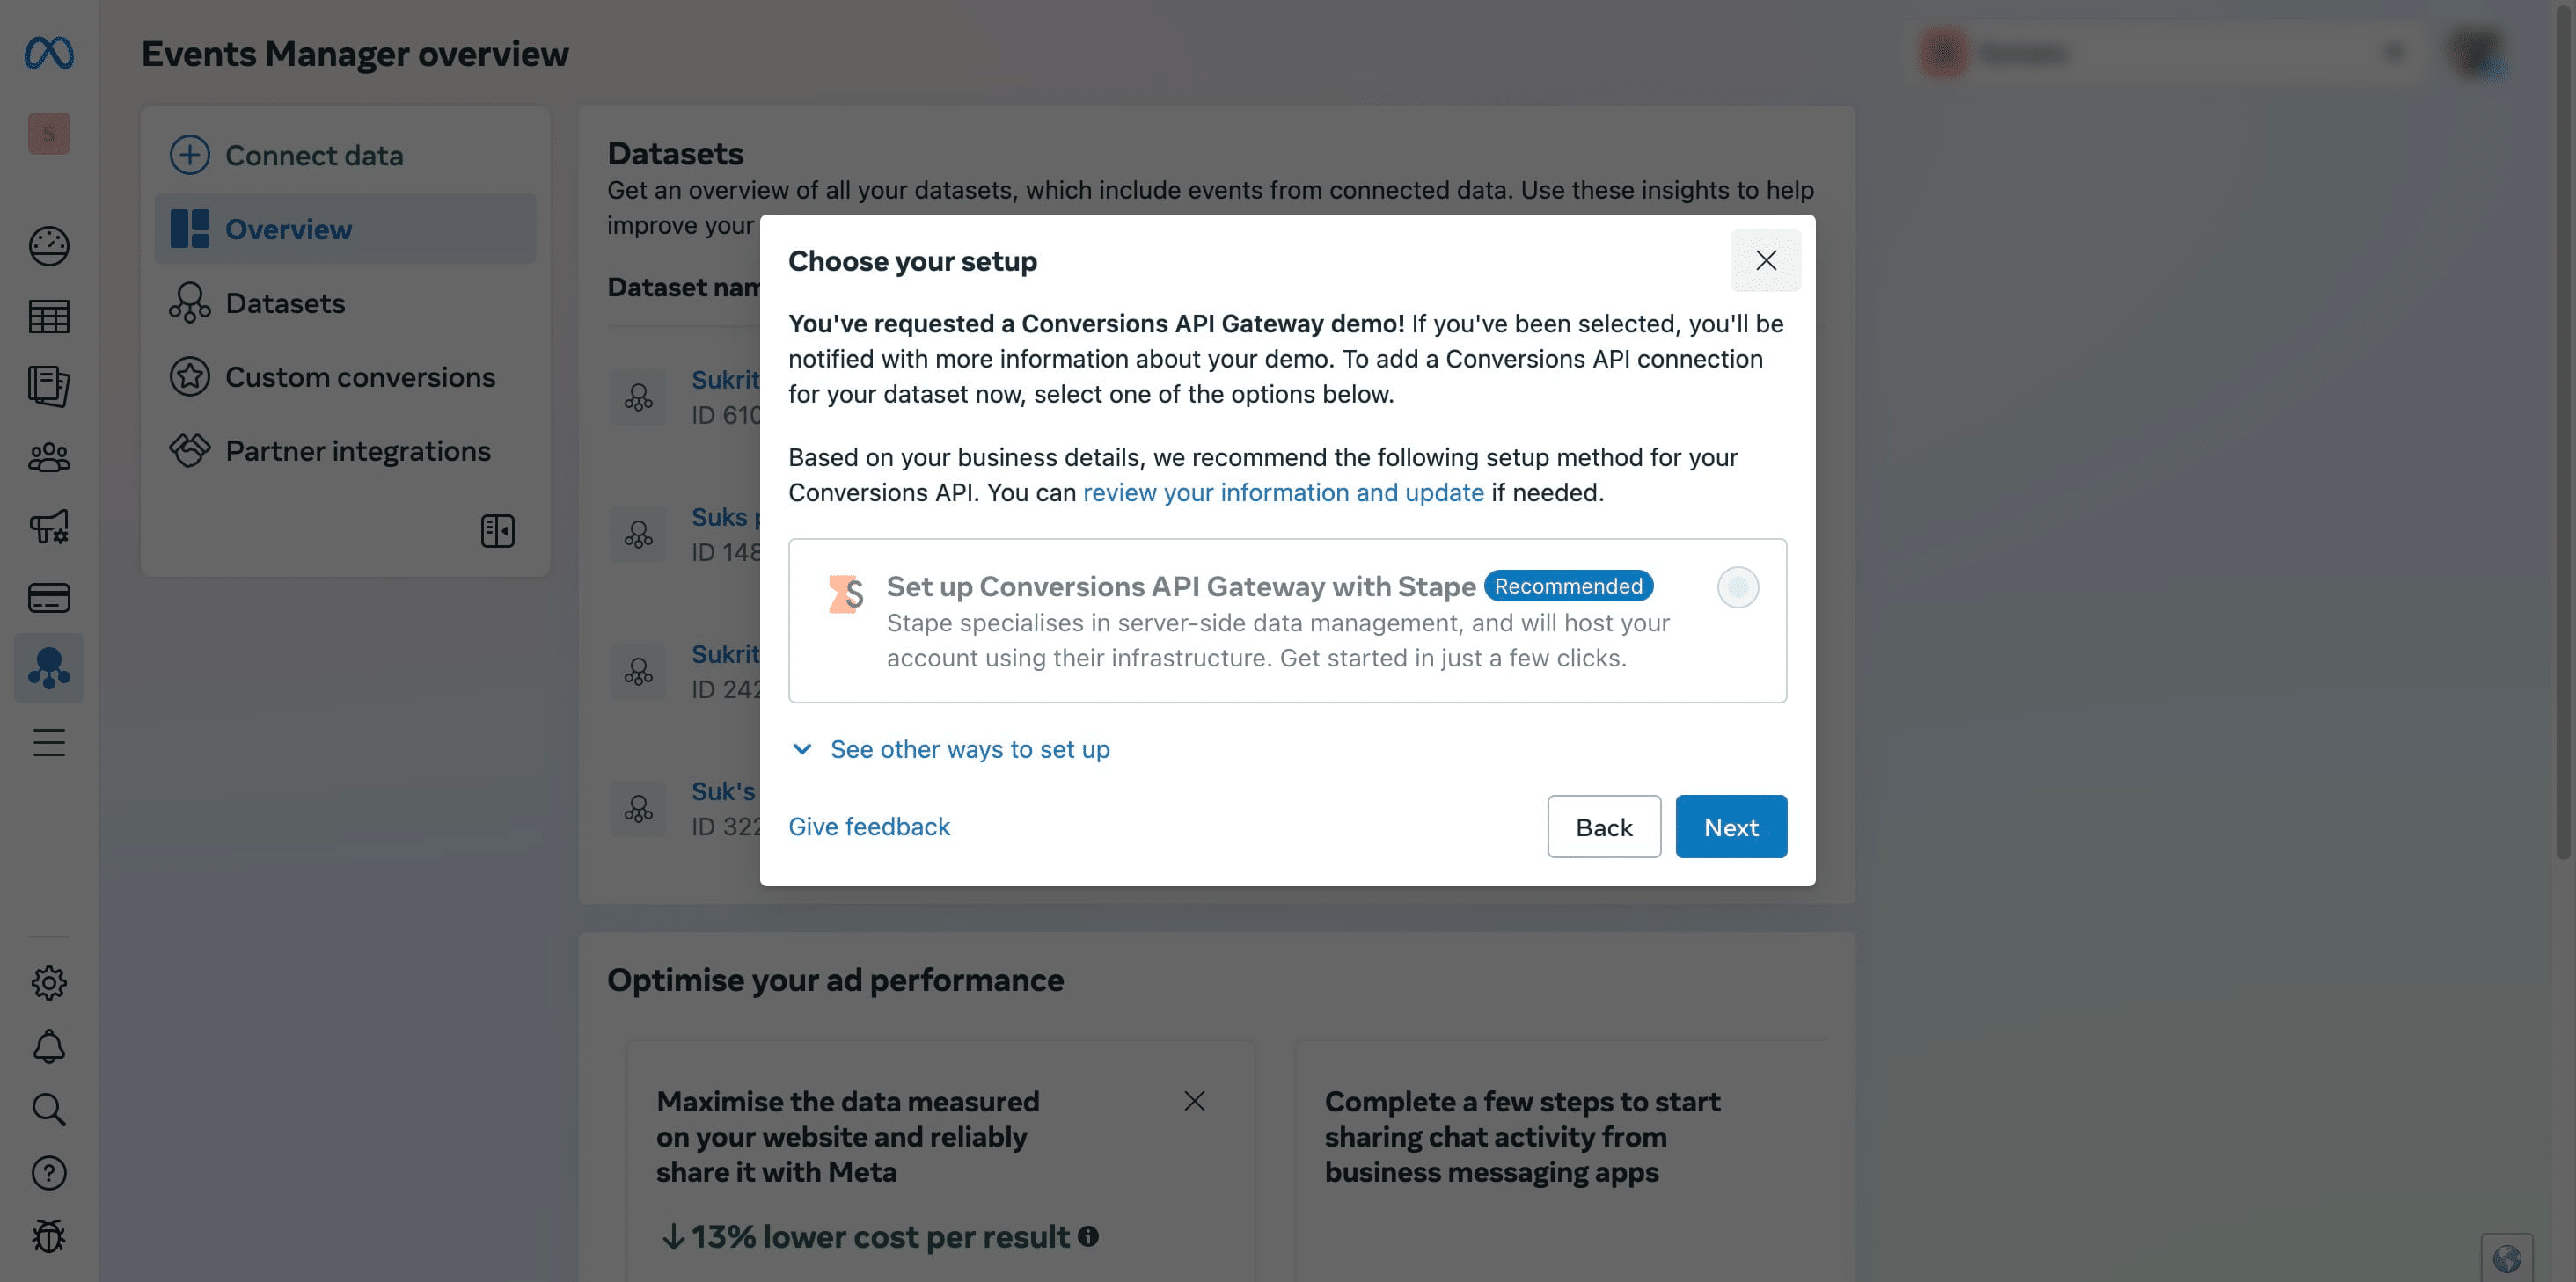The image size is (2576, 1282).
Task: Select the Stape Gateway radio option
Action: click(1737, 587)
